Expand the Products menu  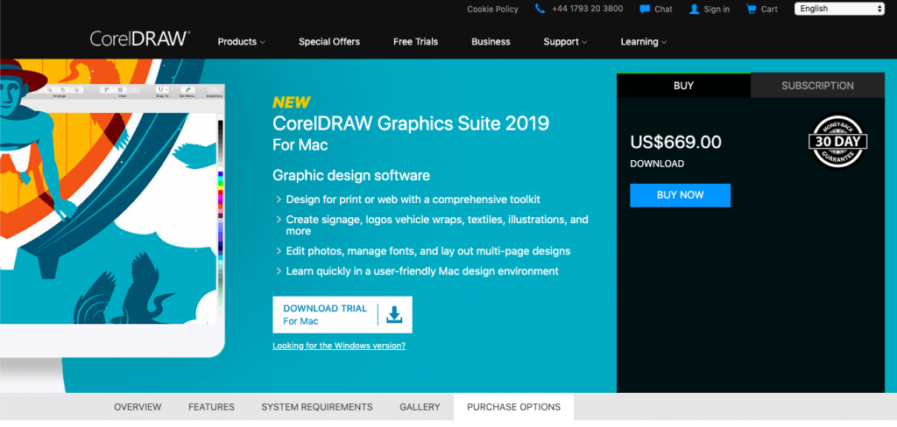click(x=242, y=42)
